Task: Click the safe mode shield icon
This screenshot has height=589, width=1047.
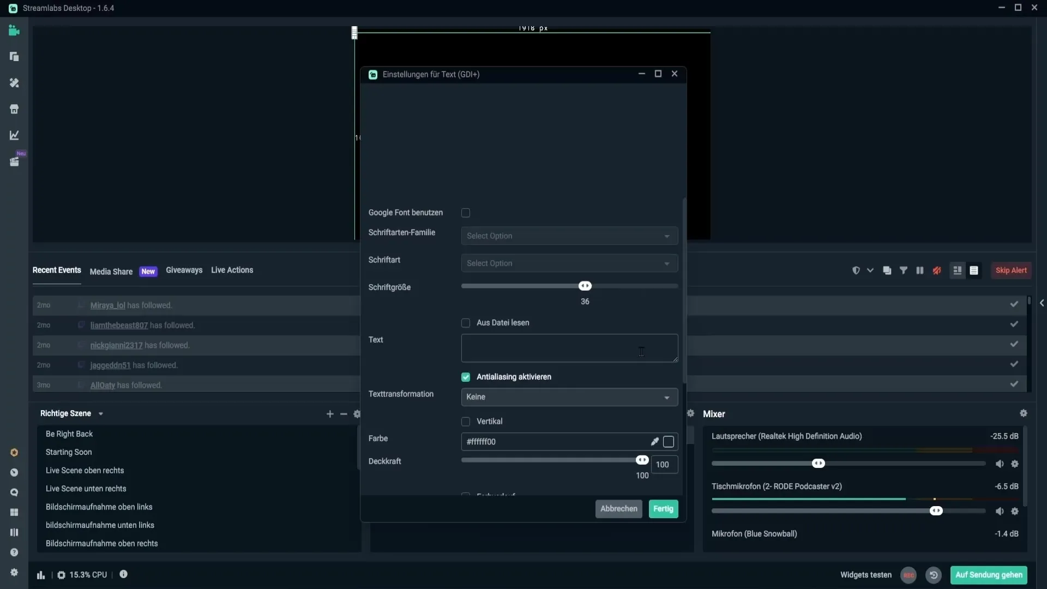Action: coord(856,271)
